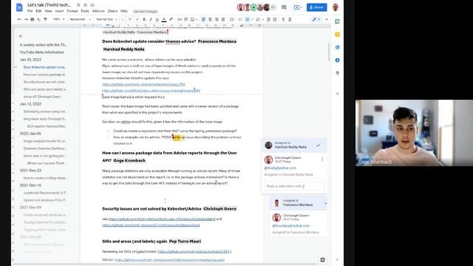Click Increase indent icon
The image size is (473, 266).
click(274, 19)
